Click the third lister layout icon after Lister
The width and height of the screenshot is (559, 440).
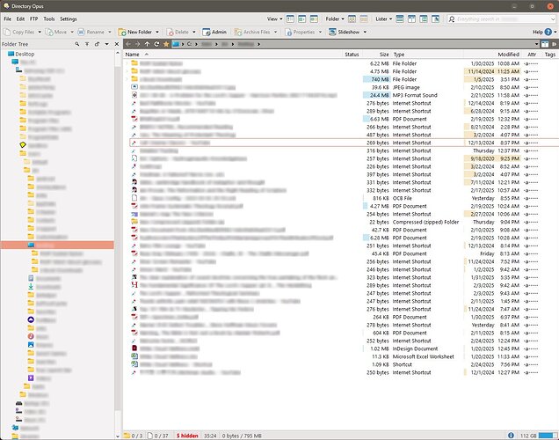tap(424, 18)
